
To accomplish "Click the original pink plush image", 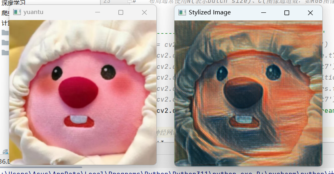I will (x=83, y=92).
